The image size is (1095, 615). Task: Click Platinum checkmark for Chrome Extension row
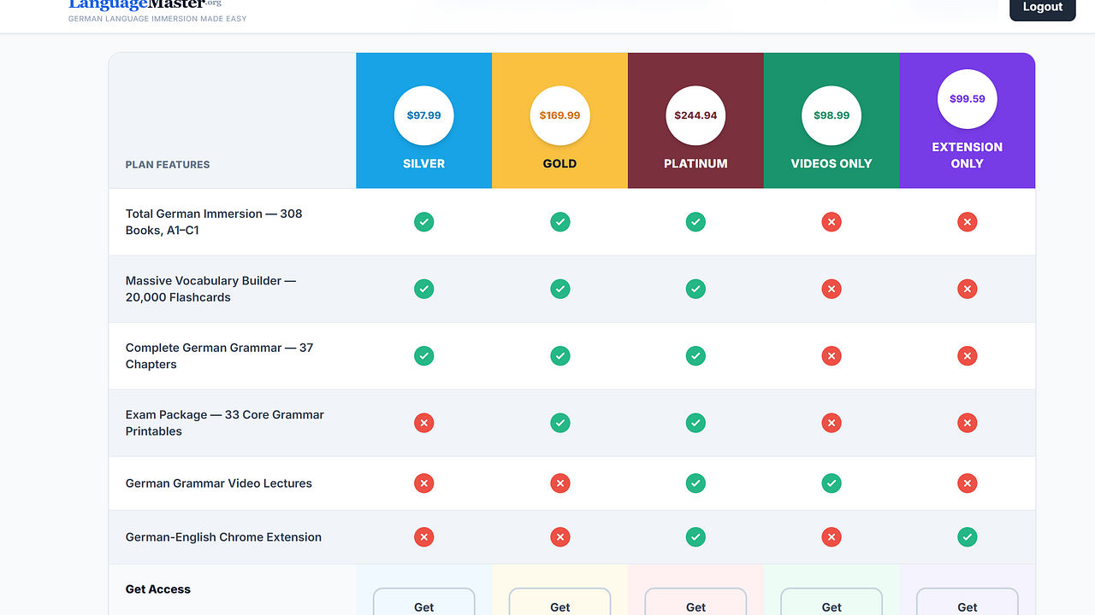point(695,537)
